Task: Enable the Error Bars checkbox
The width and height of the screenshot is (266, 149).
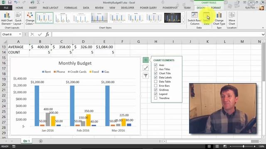Action: click(x=155, y=86)
